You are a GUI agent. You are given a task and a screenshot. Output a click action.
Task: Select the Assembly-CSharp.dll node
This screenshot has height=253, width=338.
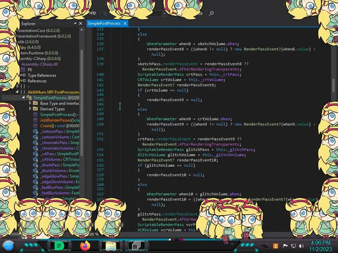[x=40, y=64]
